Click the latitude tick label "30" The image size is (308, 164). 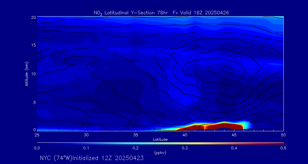[86, 135]
